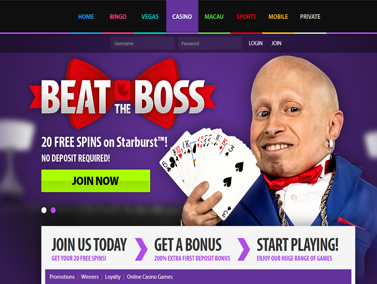Open the Online Casino Games link
377x284 pixels.
click(x=150, y=277)
